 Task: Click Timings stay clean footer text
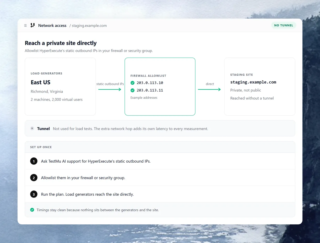point(98,210)
